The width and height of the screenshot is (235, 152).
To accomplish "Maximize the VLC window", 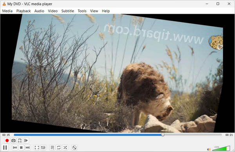I will tap(218, 4).
